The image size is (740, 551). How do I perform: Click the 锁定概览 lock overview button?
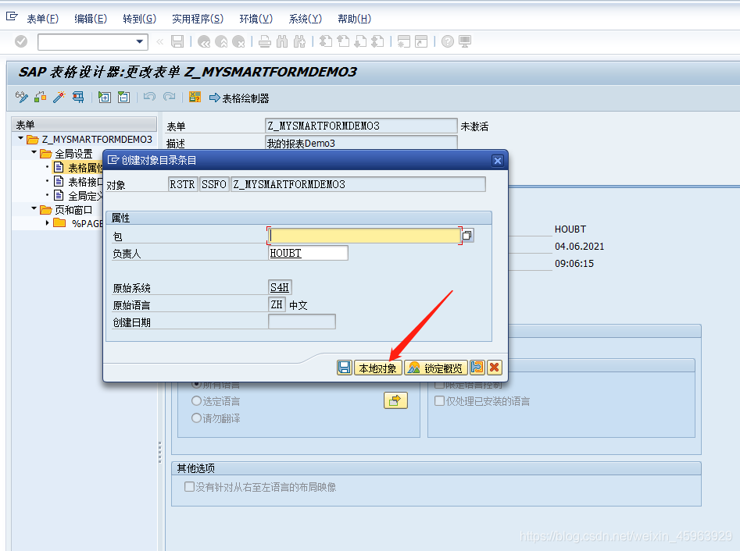436,368
